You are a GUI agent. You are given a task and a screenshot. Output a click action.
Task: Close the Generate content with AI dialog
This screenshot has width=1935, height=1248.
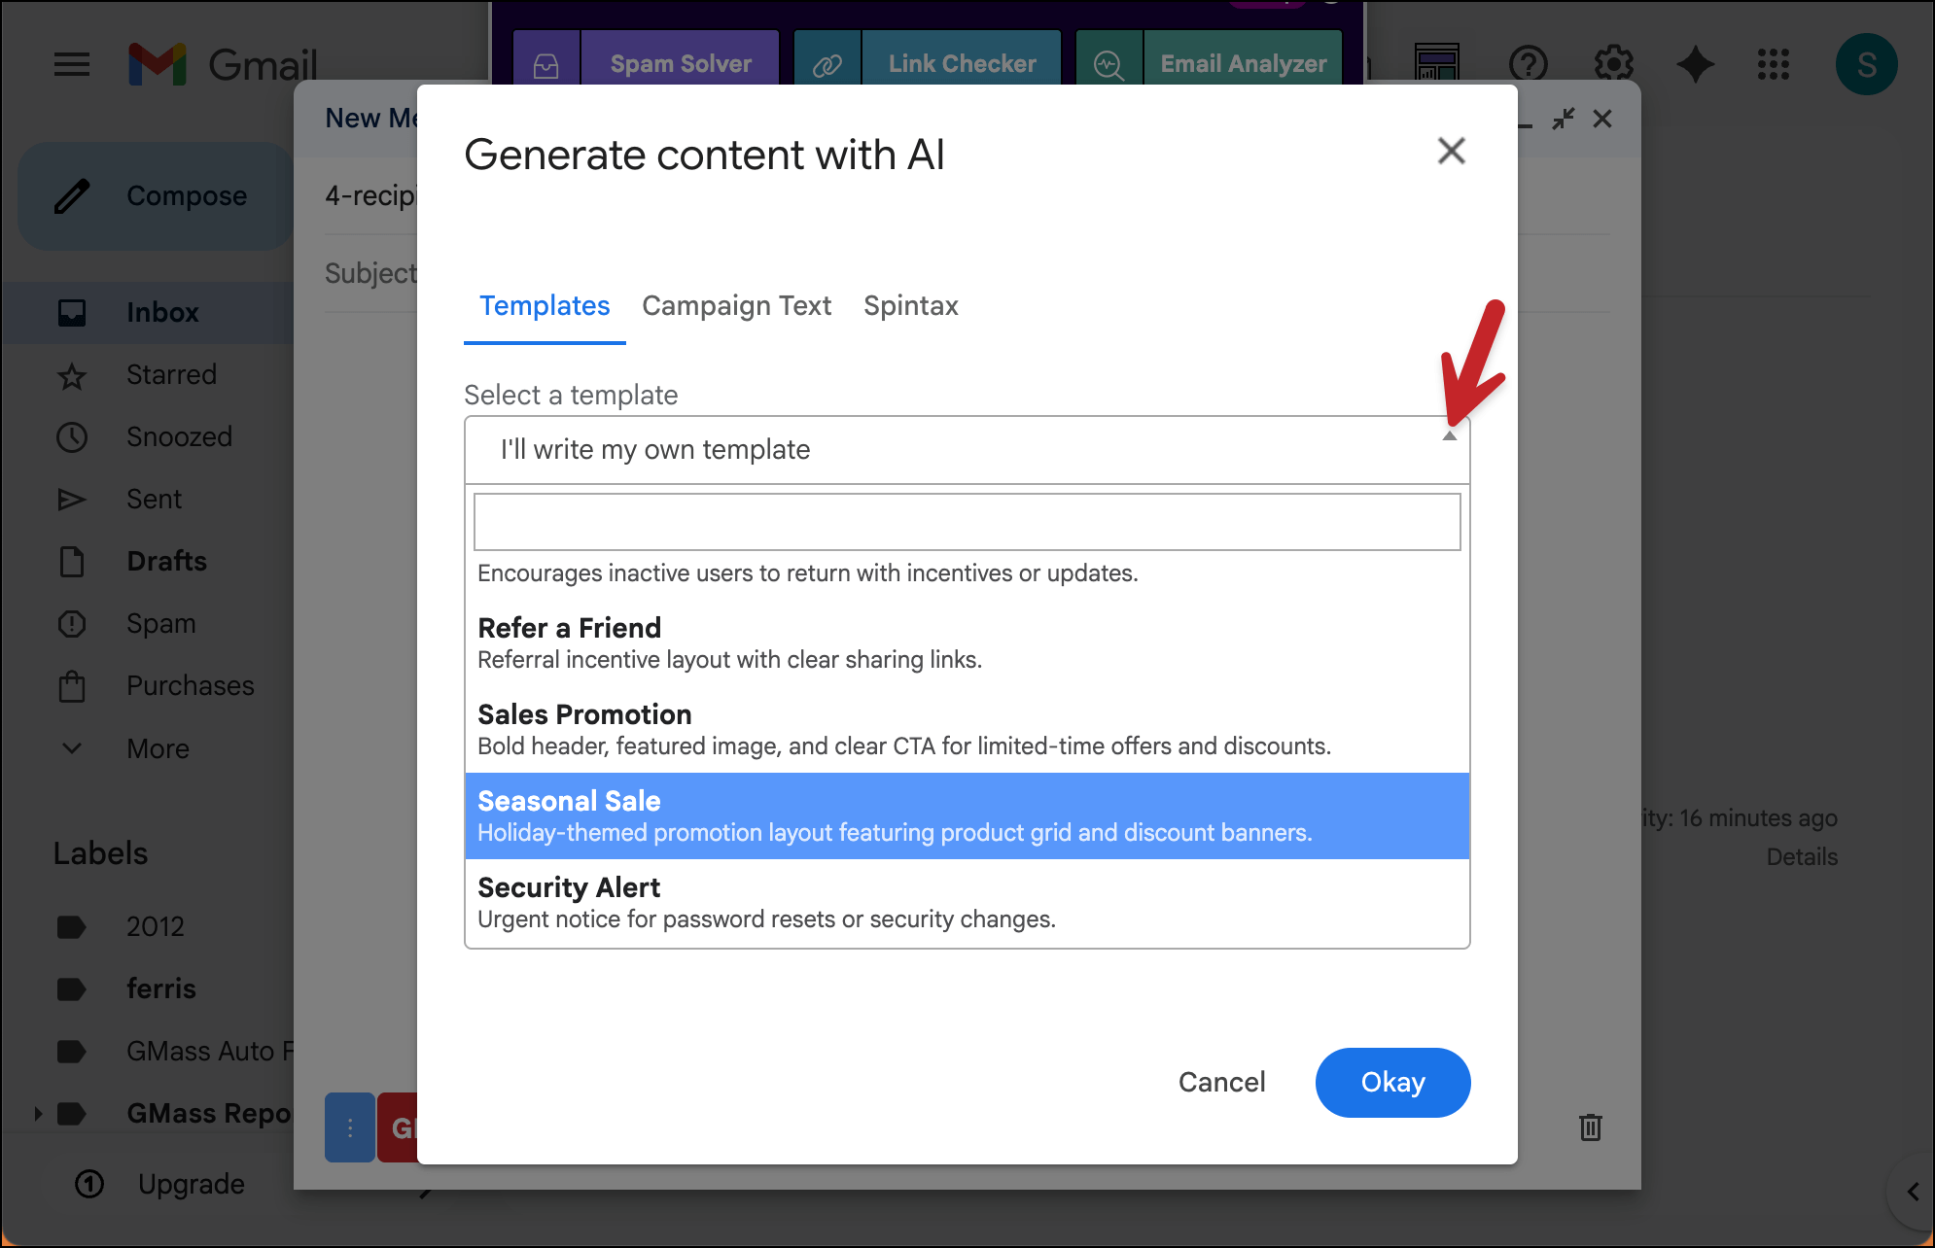[x=1451, y=151]
